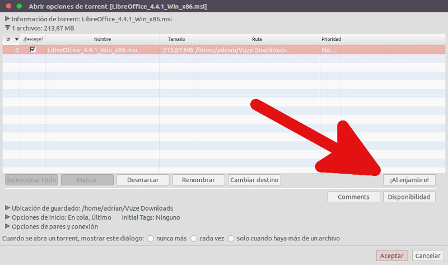Sort files by Tamaño column header
This screenshot has height=265, width=448.
pyautogui.click(x=176, y=39)
